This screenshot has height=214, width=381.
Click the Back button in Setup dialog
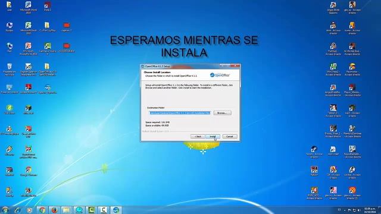coord(198,137)
